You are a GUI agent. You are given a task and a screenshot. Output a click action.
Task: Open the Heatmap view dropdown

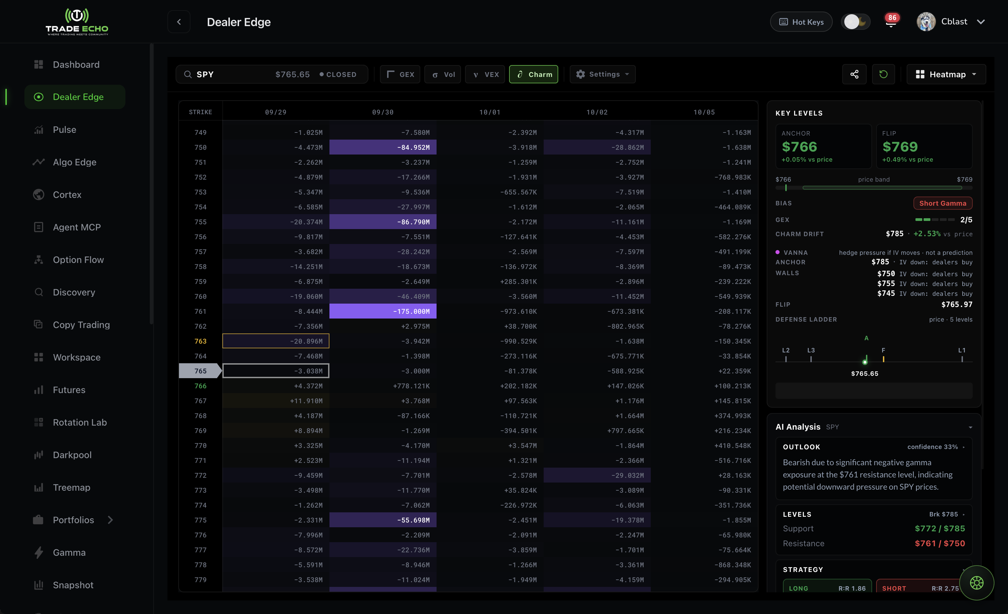point(946,74)
